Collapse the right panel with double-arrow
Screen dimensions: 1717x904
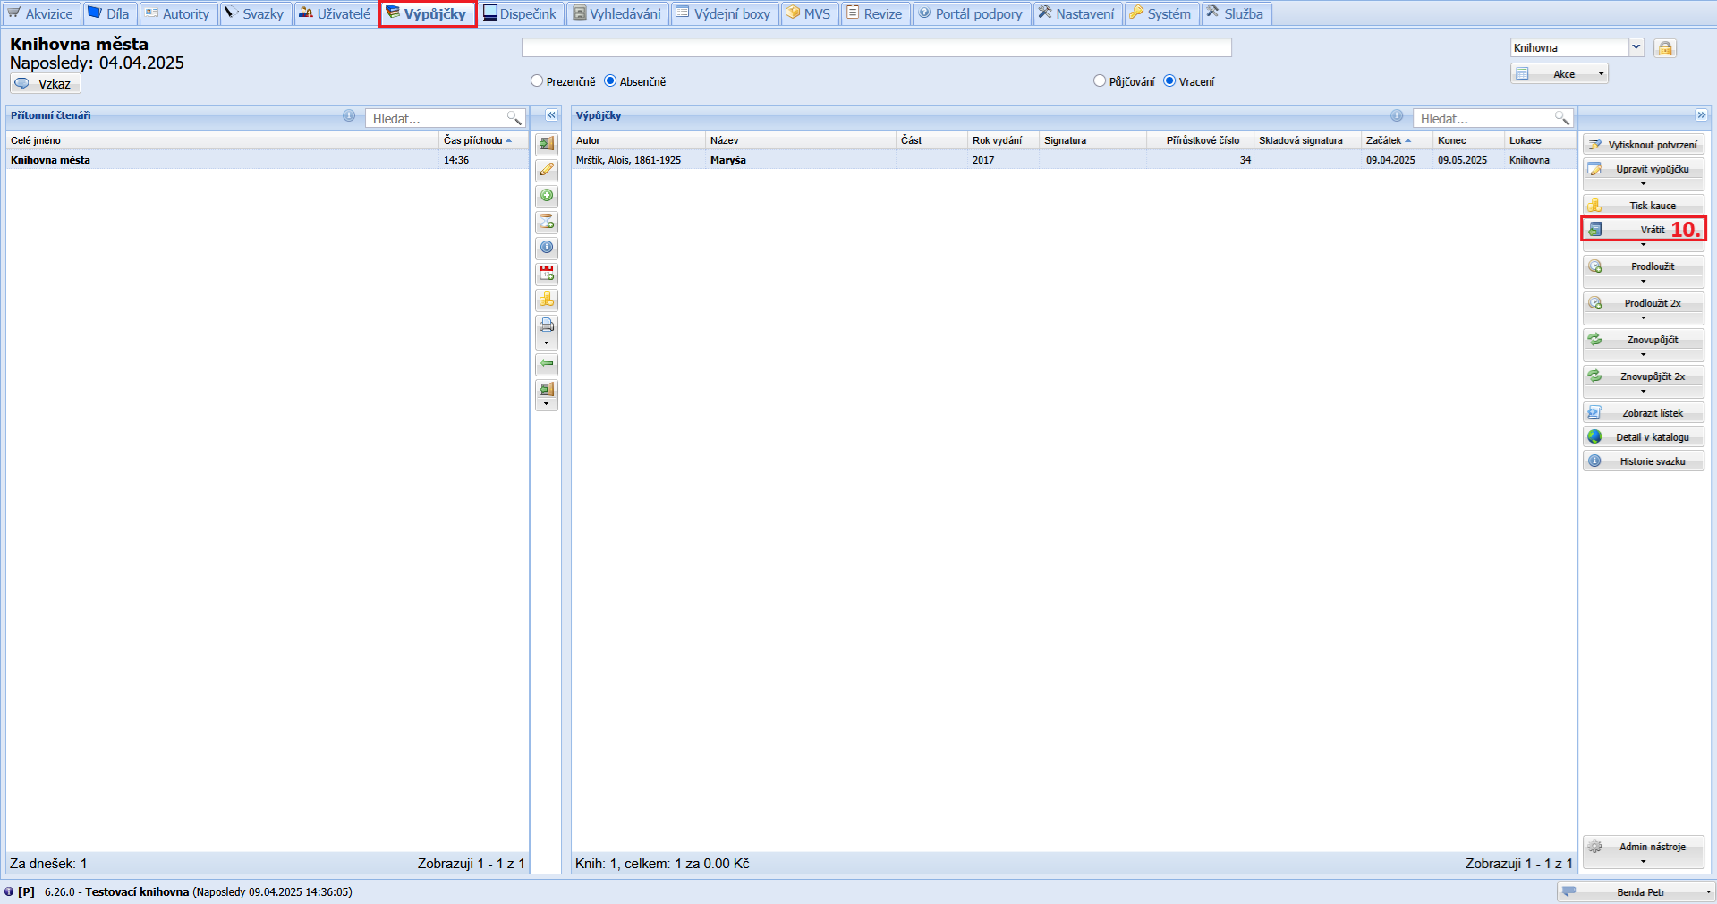pyautogui.click(x=1701, y=115)
